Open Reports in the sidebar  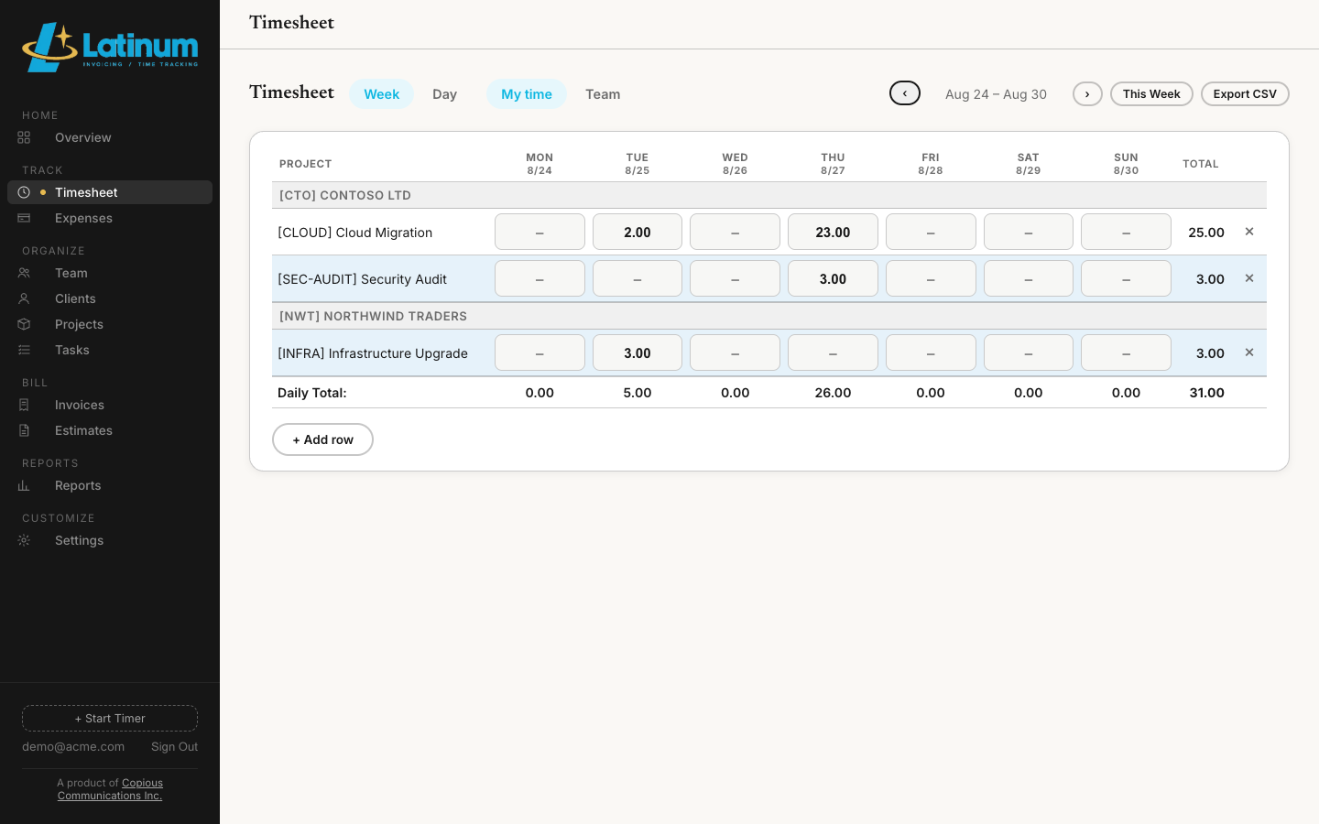(x=110, y=485)
